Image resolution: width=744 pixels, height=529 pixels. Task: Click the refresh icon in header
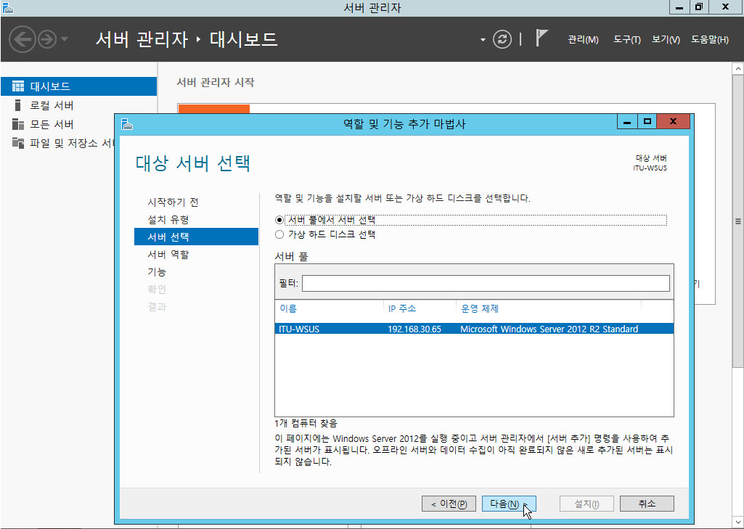[502, 39]
